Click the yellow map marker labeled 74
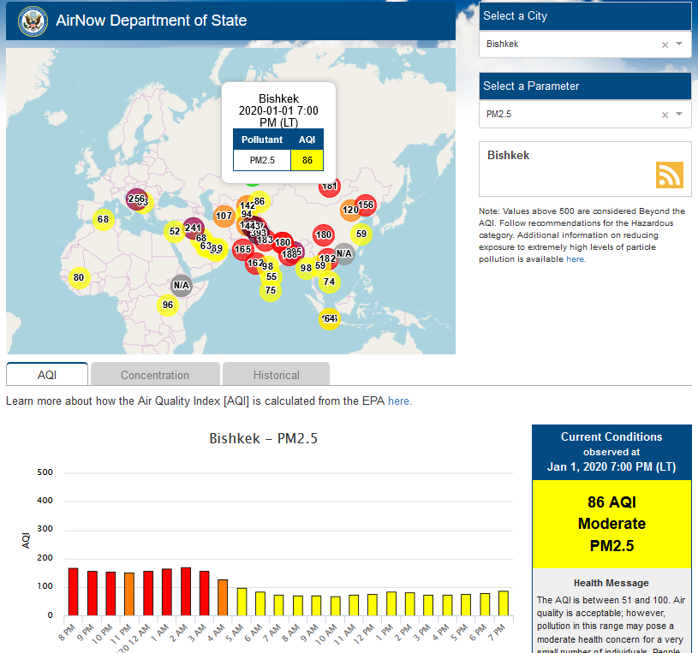 pos(329,282)
